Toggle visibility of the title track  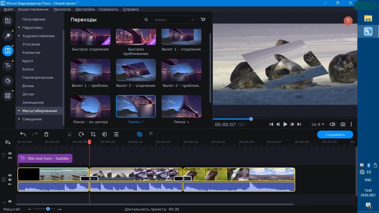[x=10, y=153]
